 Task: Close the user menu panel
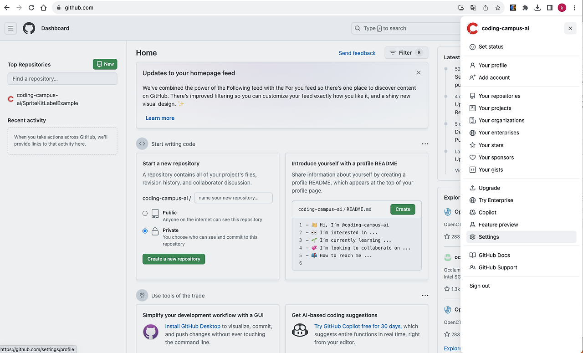pos(570,28)
